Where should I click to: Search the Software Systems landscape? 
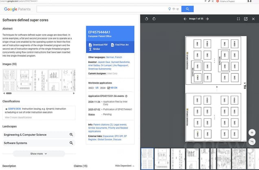[x=71, y=143]
